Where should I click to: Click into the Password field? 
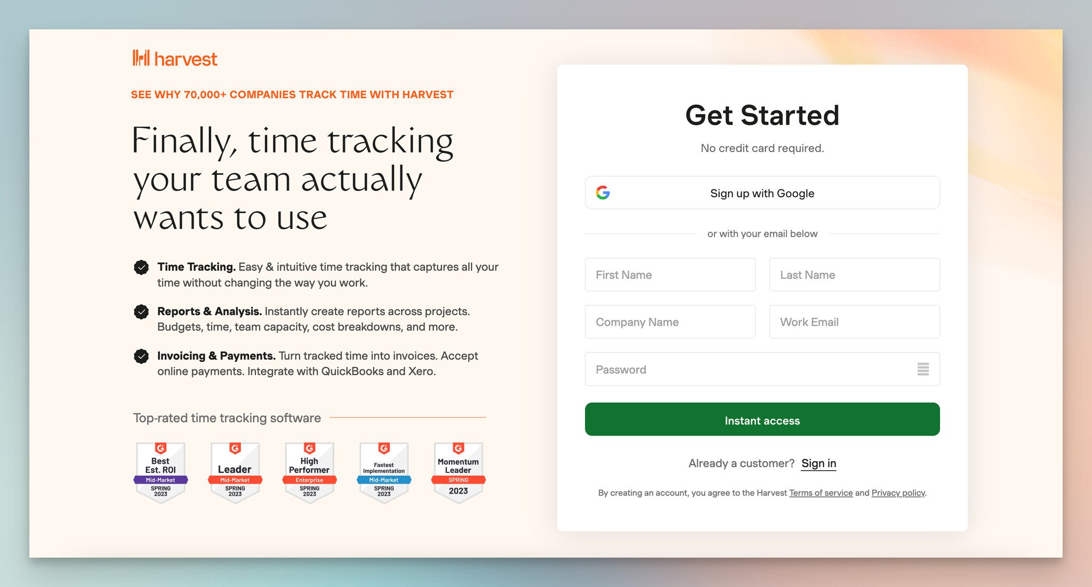(762, 369)
